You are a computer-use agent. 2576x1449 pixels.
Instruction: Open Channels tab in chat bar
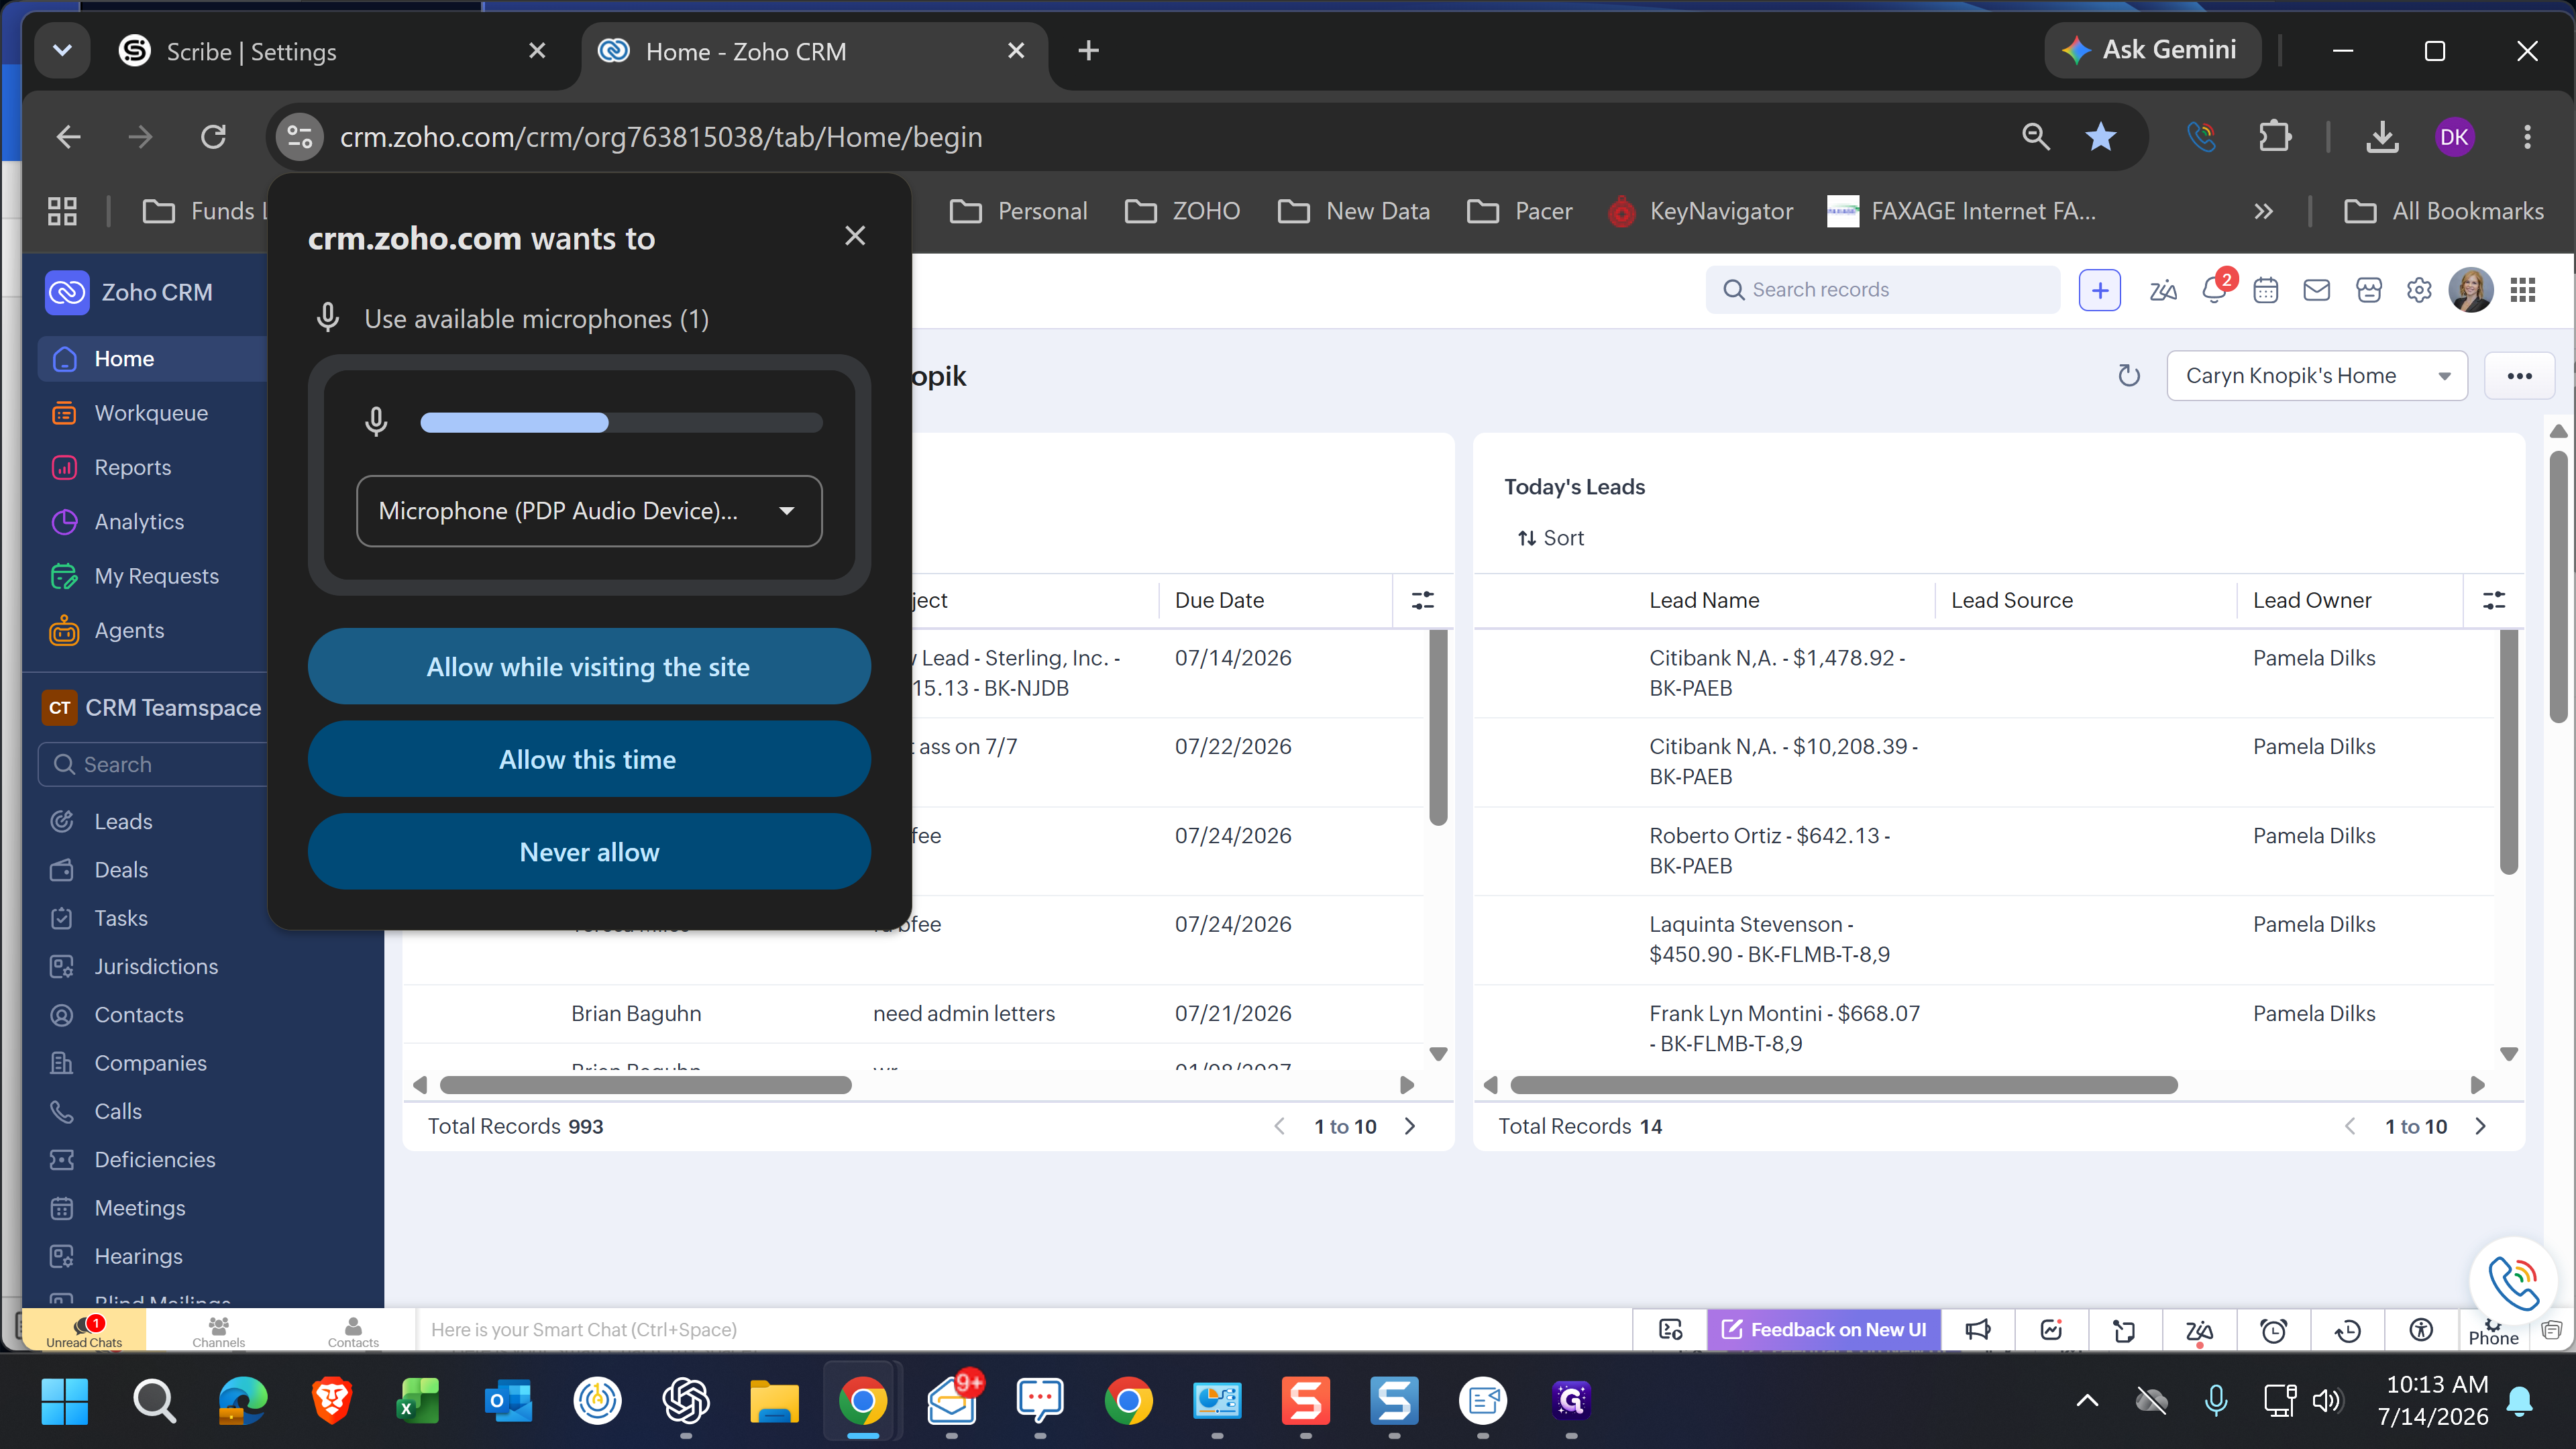click(x=218, y=1330)
